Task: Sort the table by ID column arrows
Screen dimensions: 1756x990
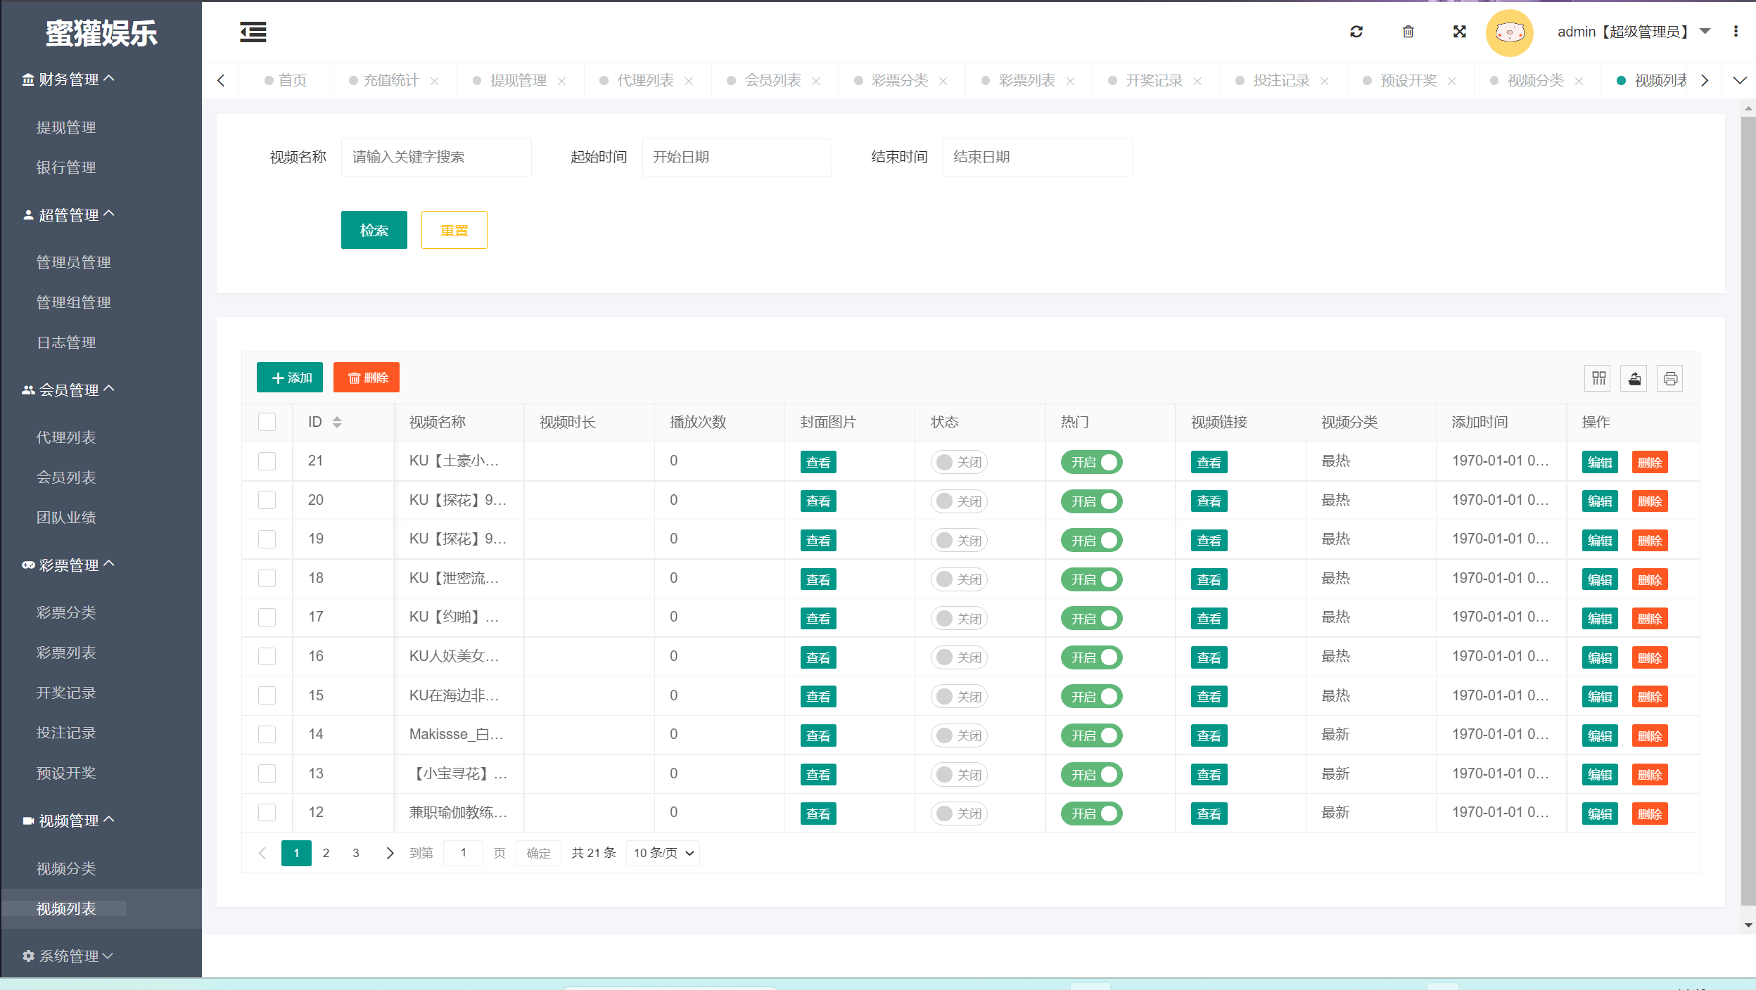Action: point(337,422)
